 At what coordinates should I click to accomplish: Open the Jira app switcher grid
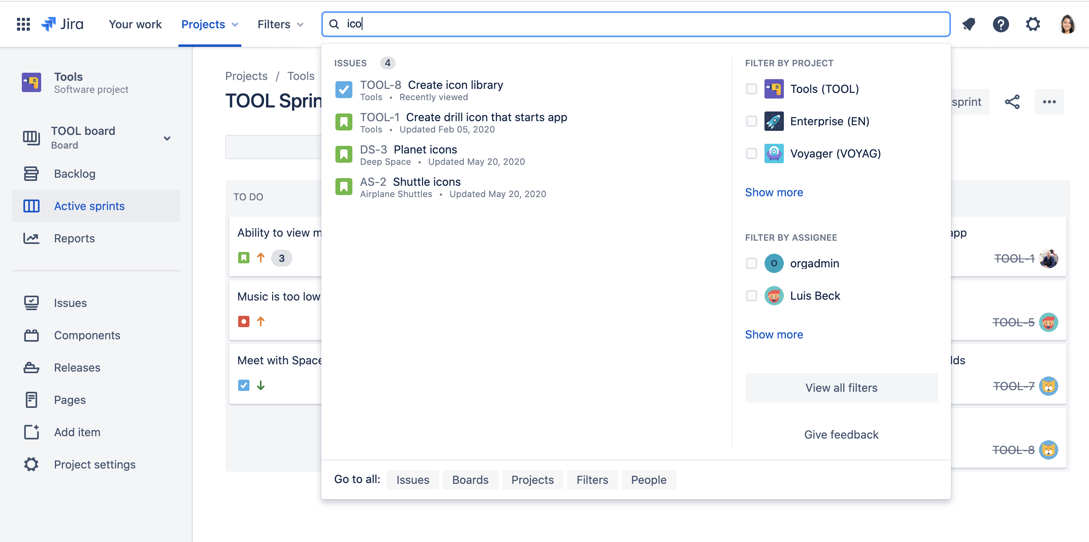click(x=23, y=24)
